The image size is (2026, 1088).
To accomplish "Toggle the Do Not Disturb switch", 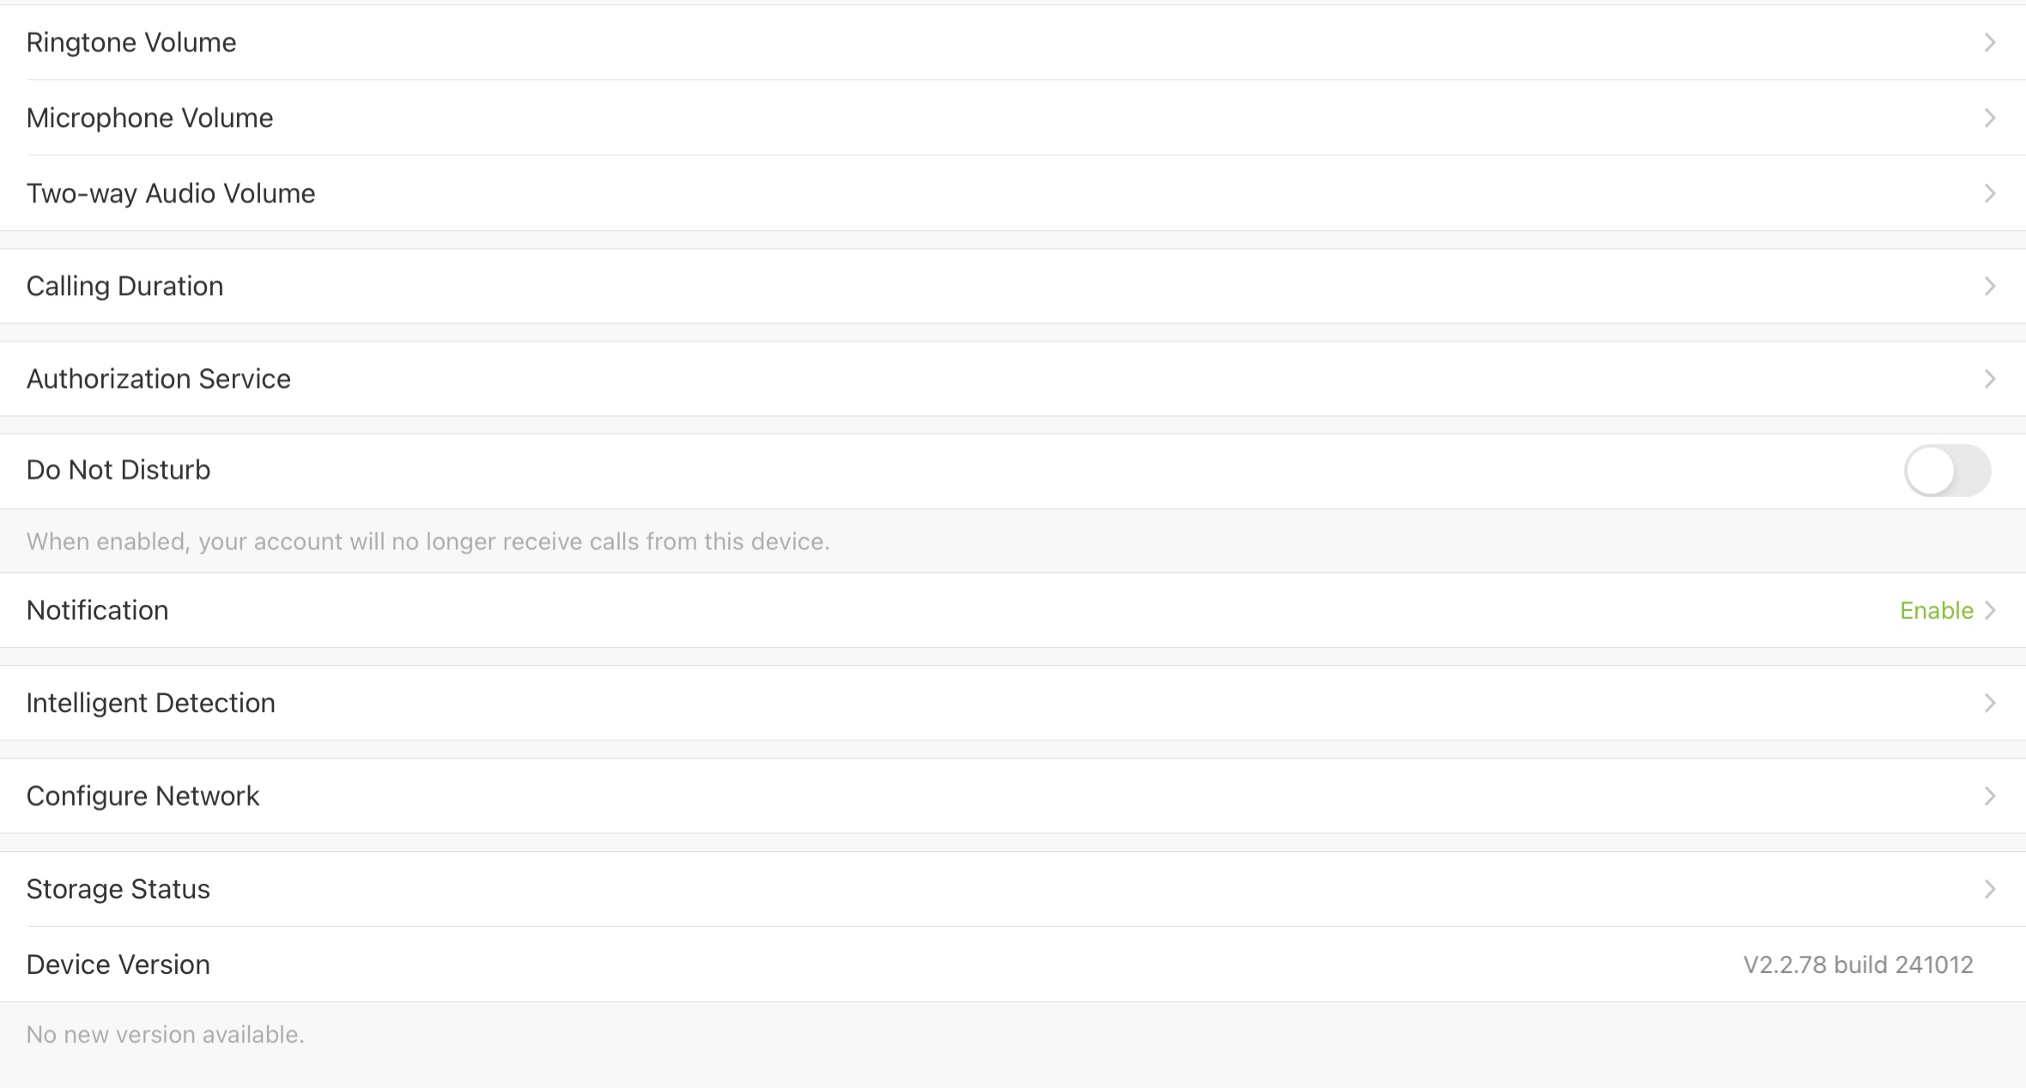I will click(1947, 470).
